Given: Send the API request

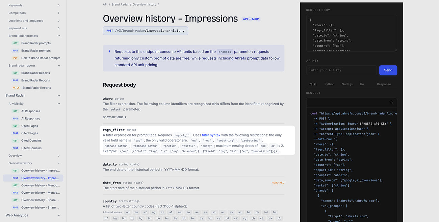Looking at the screenshot, I should (x=388, y=70).
